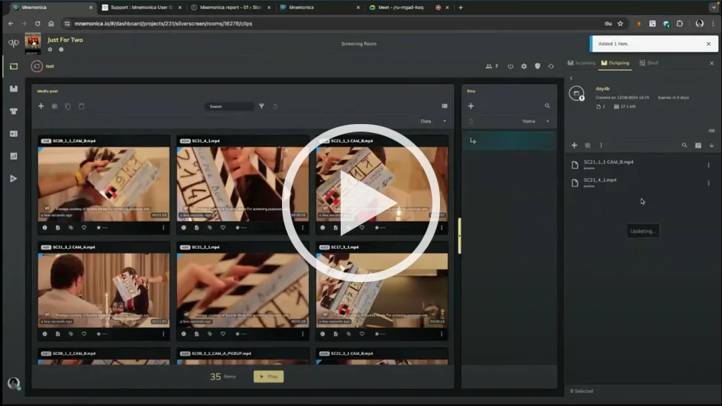Click the search icon in Outgoing panel

coord(684,145)
